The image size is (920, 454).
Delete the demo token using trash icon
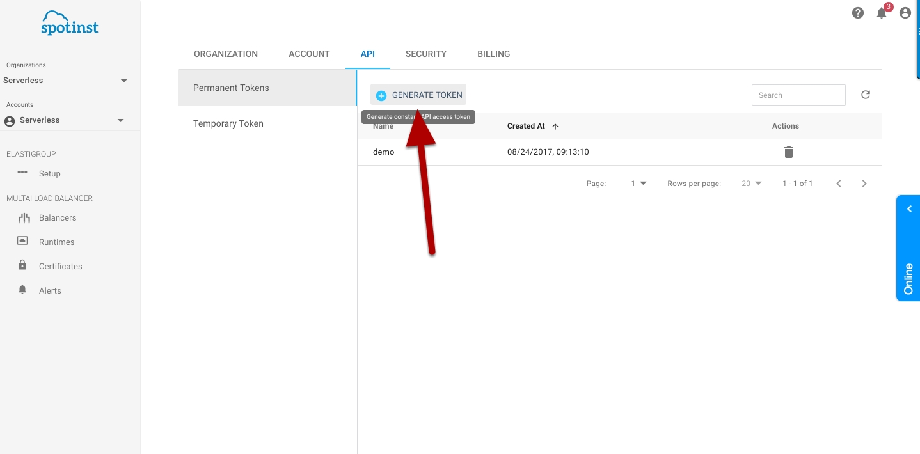788,152
